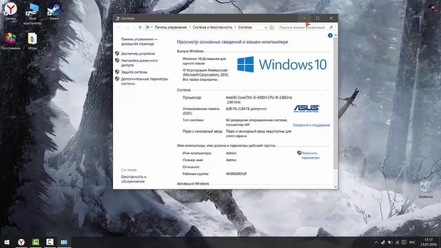This screenshot has height=248, width=441.
Task: Open the Yandex browser desktop shortcut
Action: [x=11, y=11]
